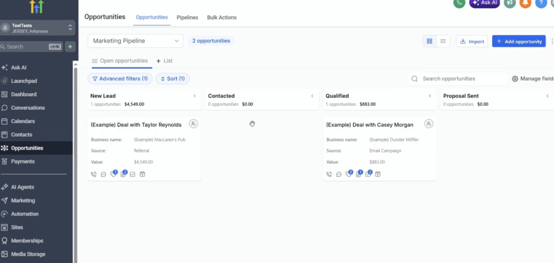
Task: Open Conversations in the sidebar
Action: (x=28, y=108)
